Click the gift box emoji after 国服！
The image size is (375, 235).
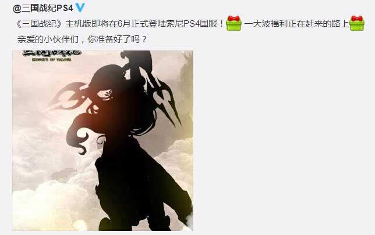[234, 23]
